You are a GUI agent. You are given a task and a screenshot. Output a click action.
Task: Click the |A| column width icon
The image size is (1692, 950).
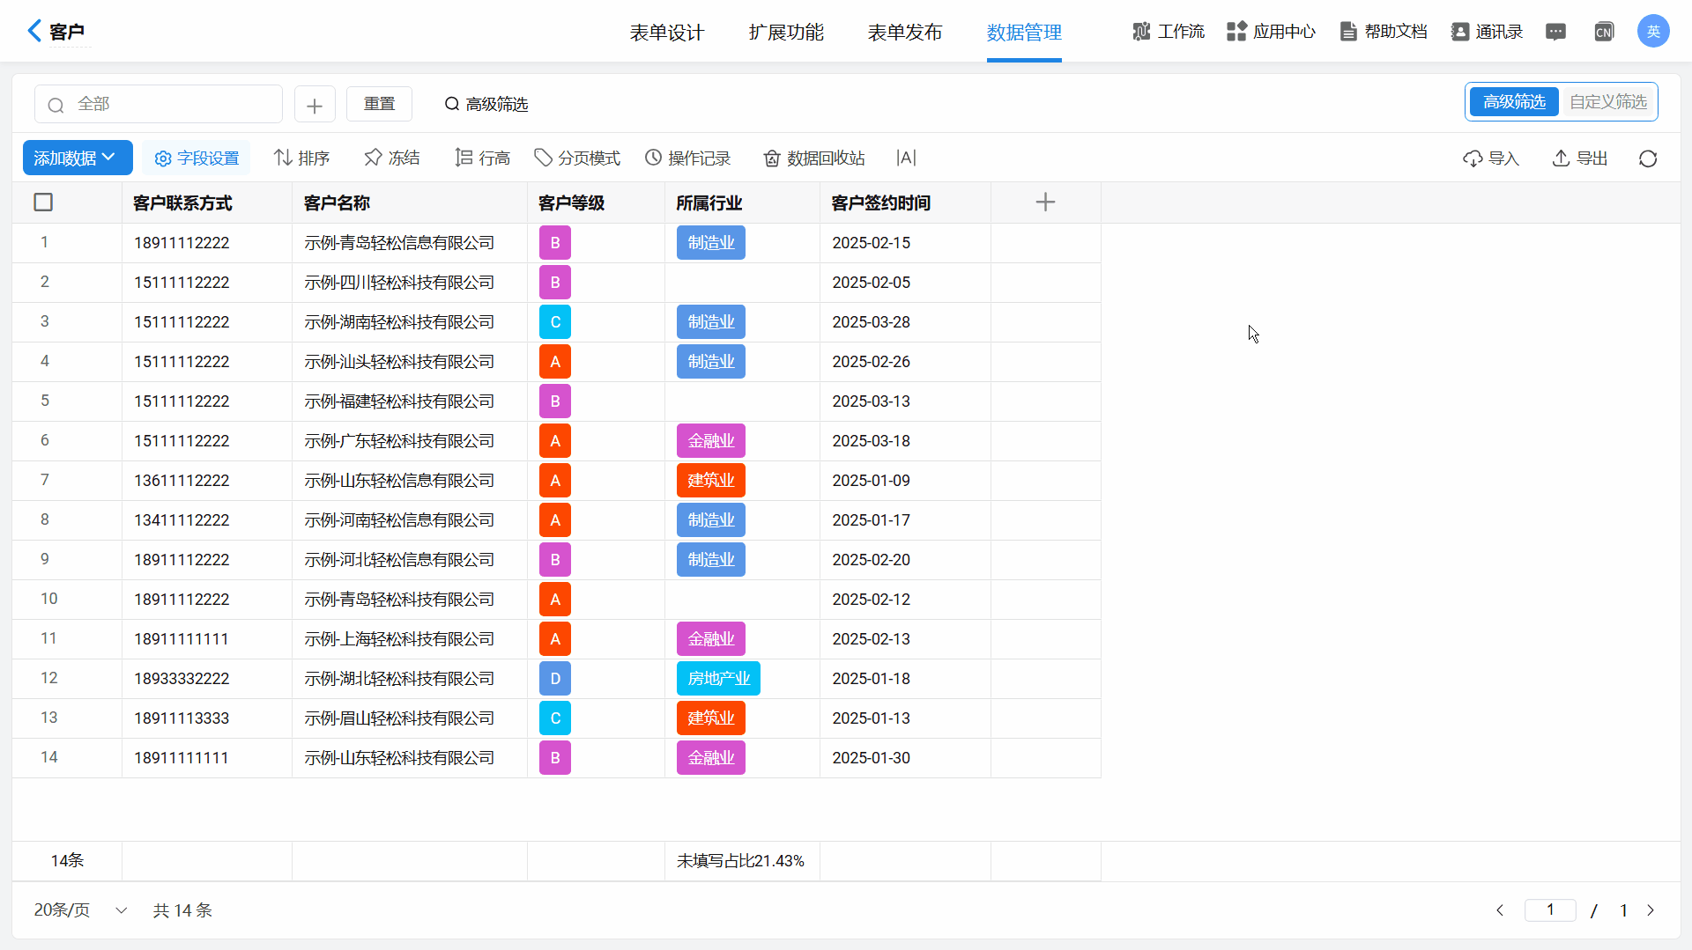point(906,158)
